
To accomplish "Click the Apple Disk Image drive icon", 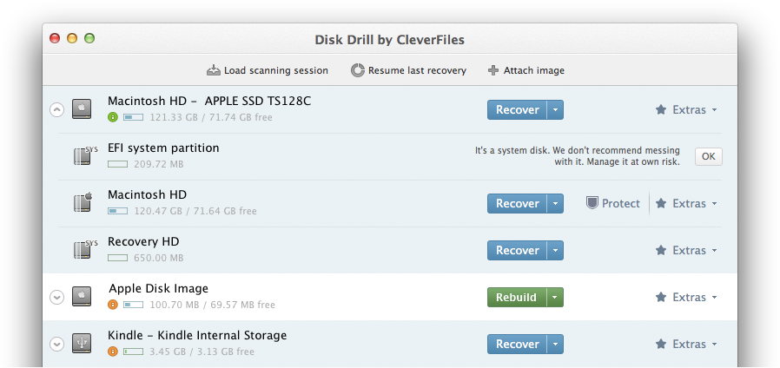I will (x=82, y=296).
